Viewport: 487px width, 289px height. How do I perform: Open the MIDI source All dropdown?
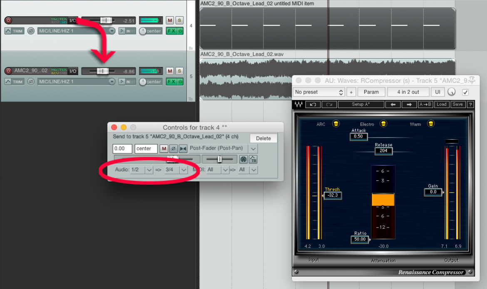pyautogui.click(x=218, y=170)
